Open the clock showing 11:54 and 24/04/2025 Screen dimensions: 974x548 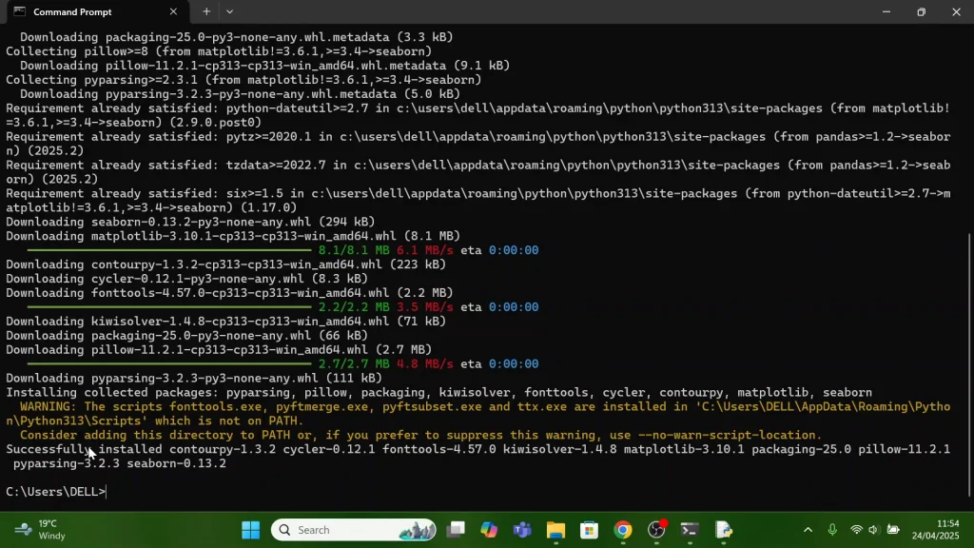pyautogui.click(x=936, y=529)
